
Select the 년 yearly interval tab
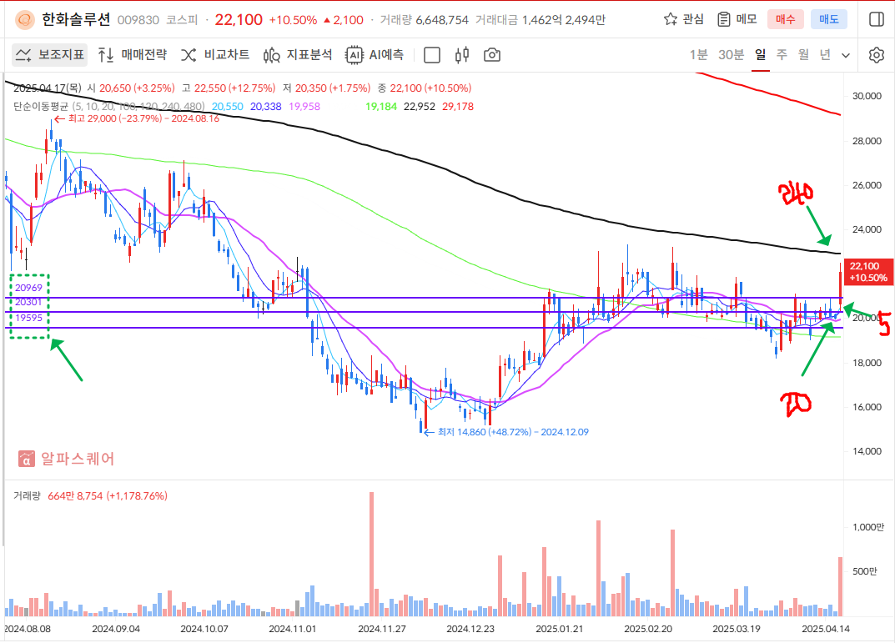(826, 55)
